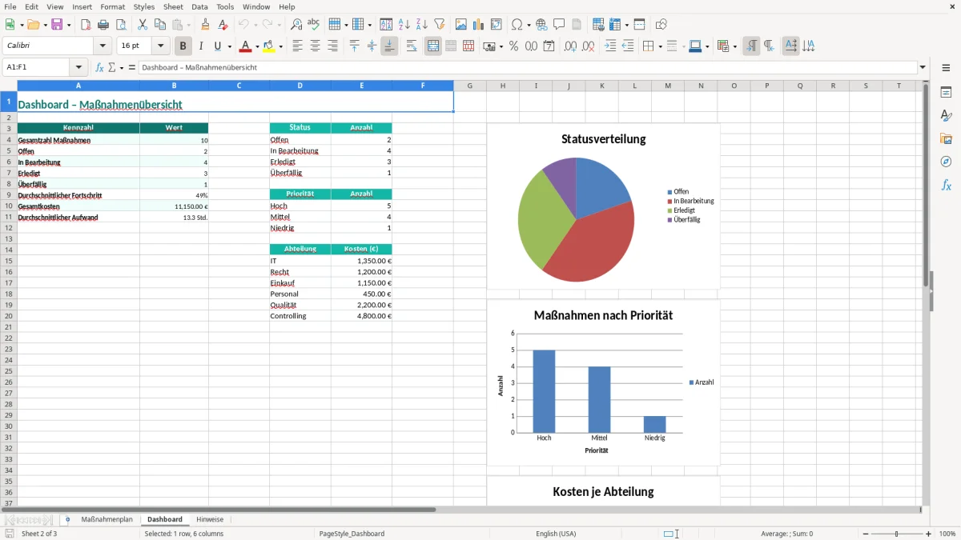
Task: Open the Borders dropdown arrow
Action: click(x=660, y=46)
